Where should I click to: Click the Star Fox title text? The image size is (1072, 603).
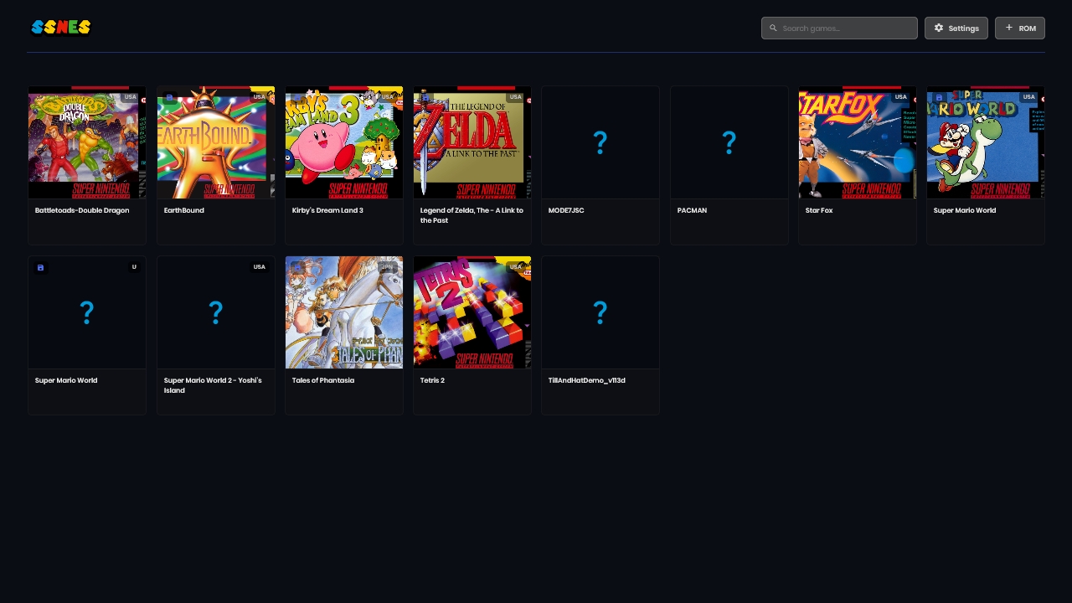tap(818, 211)
